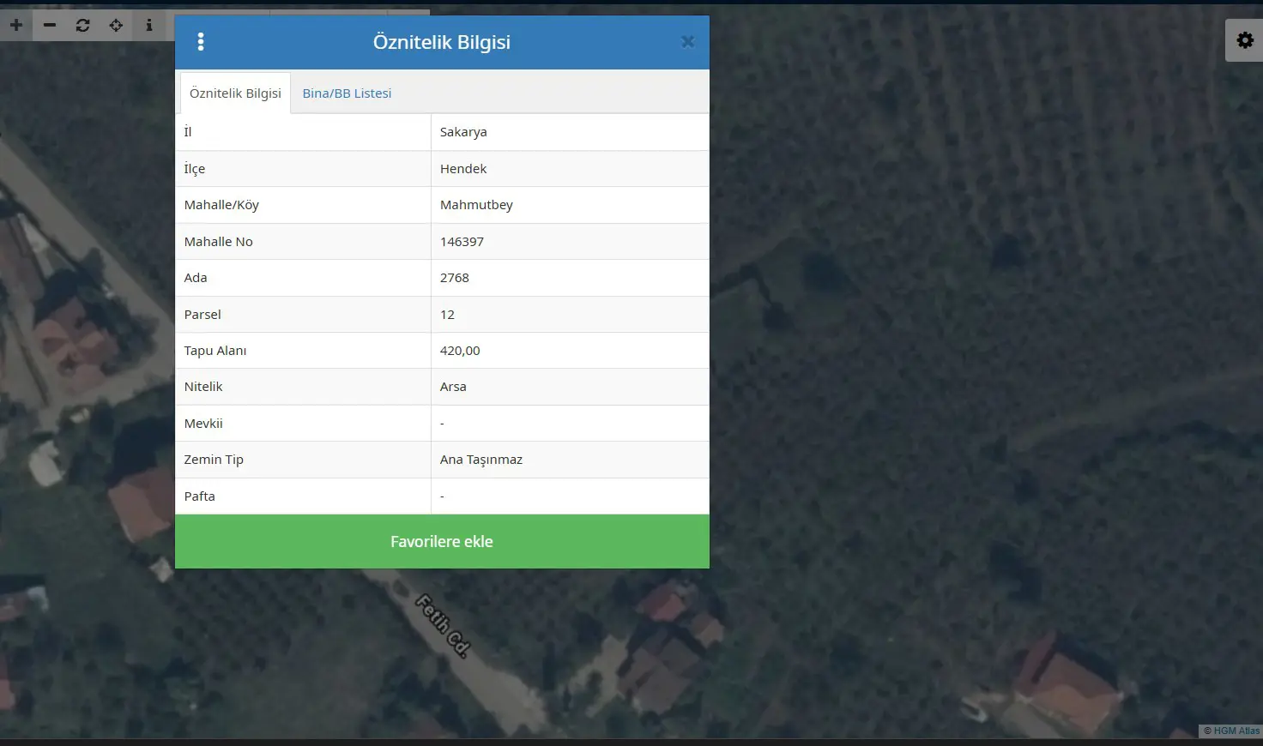Click the Zemin Tip label

click(x=214, y=460)
